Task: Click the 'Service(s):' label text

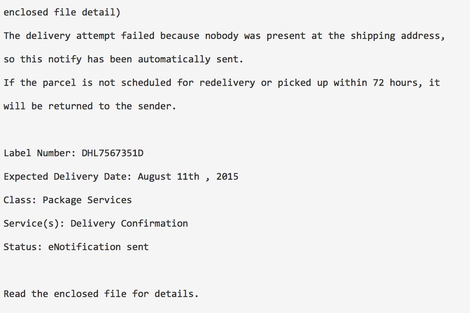Action: pyautogui.click(x=34, y=224)
